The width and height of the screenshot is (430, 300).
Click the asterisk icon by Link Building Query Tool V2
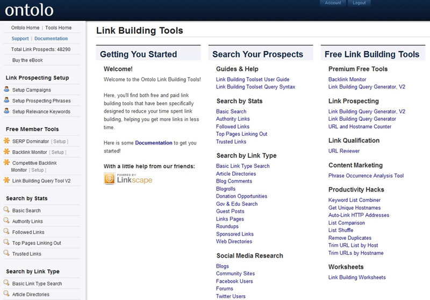(x=6, y=180)
